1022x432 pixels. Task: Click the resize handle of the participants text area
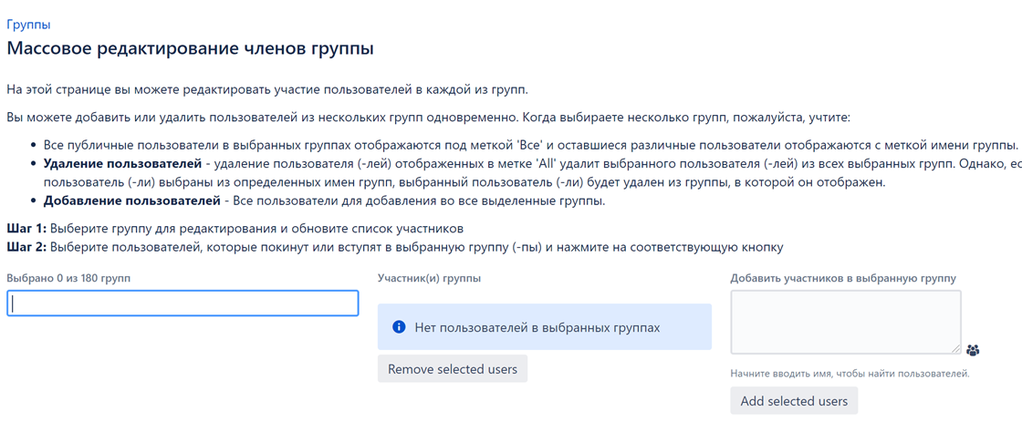(955, 349)
